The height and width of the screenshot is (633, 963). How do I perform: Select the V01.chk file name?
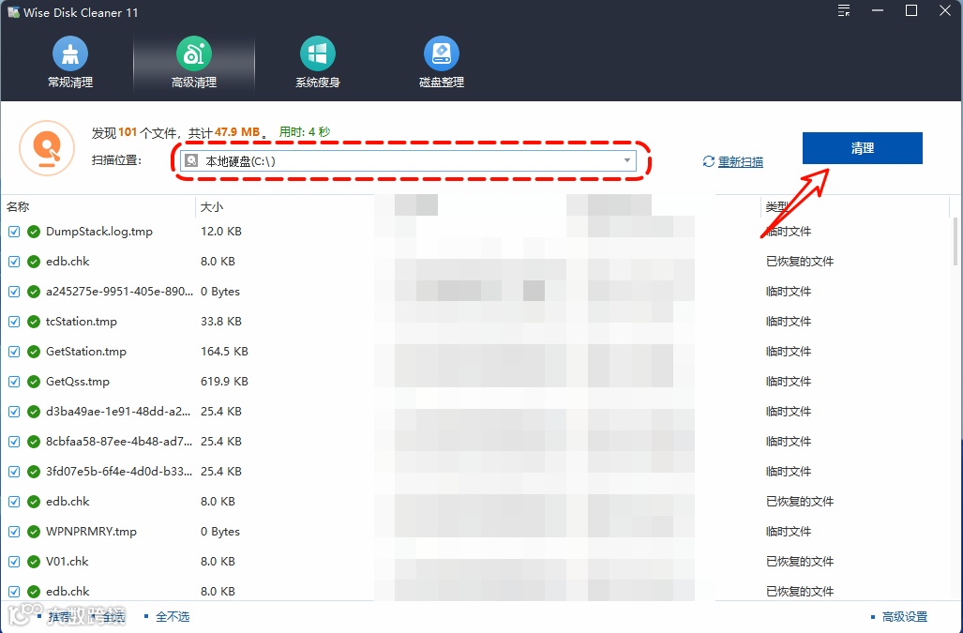tap(67, 561)
